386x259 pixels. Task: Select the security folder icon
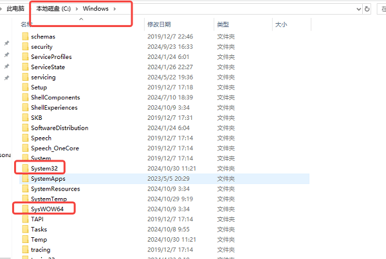(25, 46)
